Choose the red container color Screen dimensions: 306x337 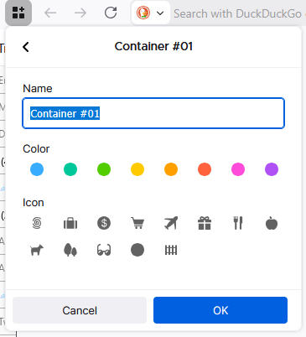click(205, 169)
